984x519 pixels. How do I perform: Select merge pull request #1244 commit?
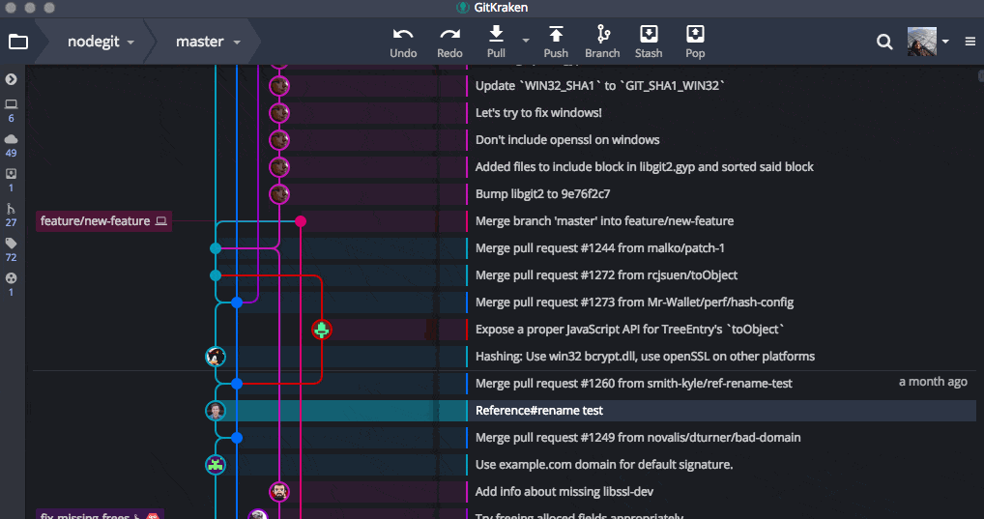coord(600,247)
